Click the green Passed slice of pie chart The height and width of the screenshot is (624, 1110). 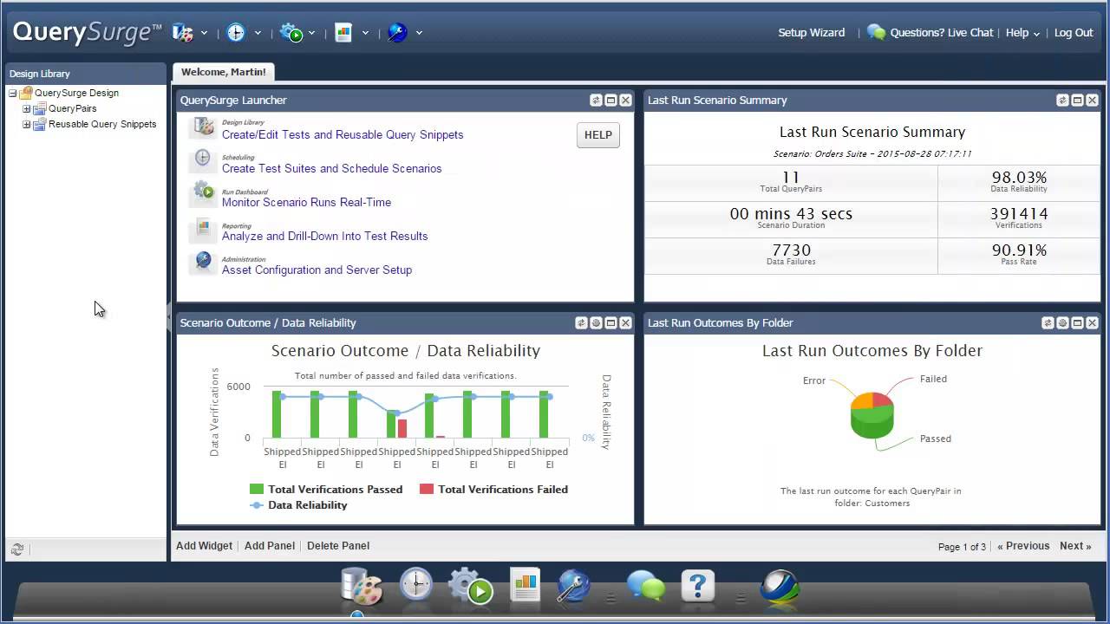(872, 423)
